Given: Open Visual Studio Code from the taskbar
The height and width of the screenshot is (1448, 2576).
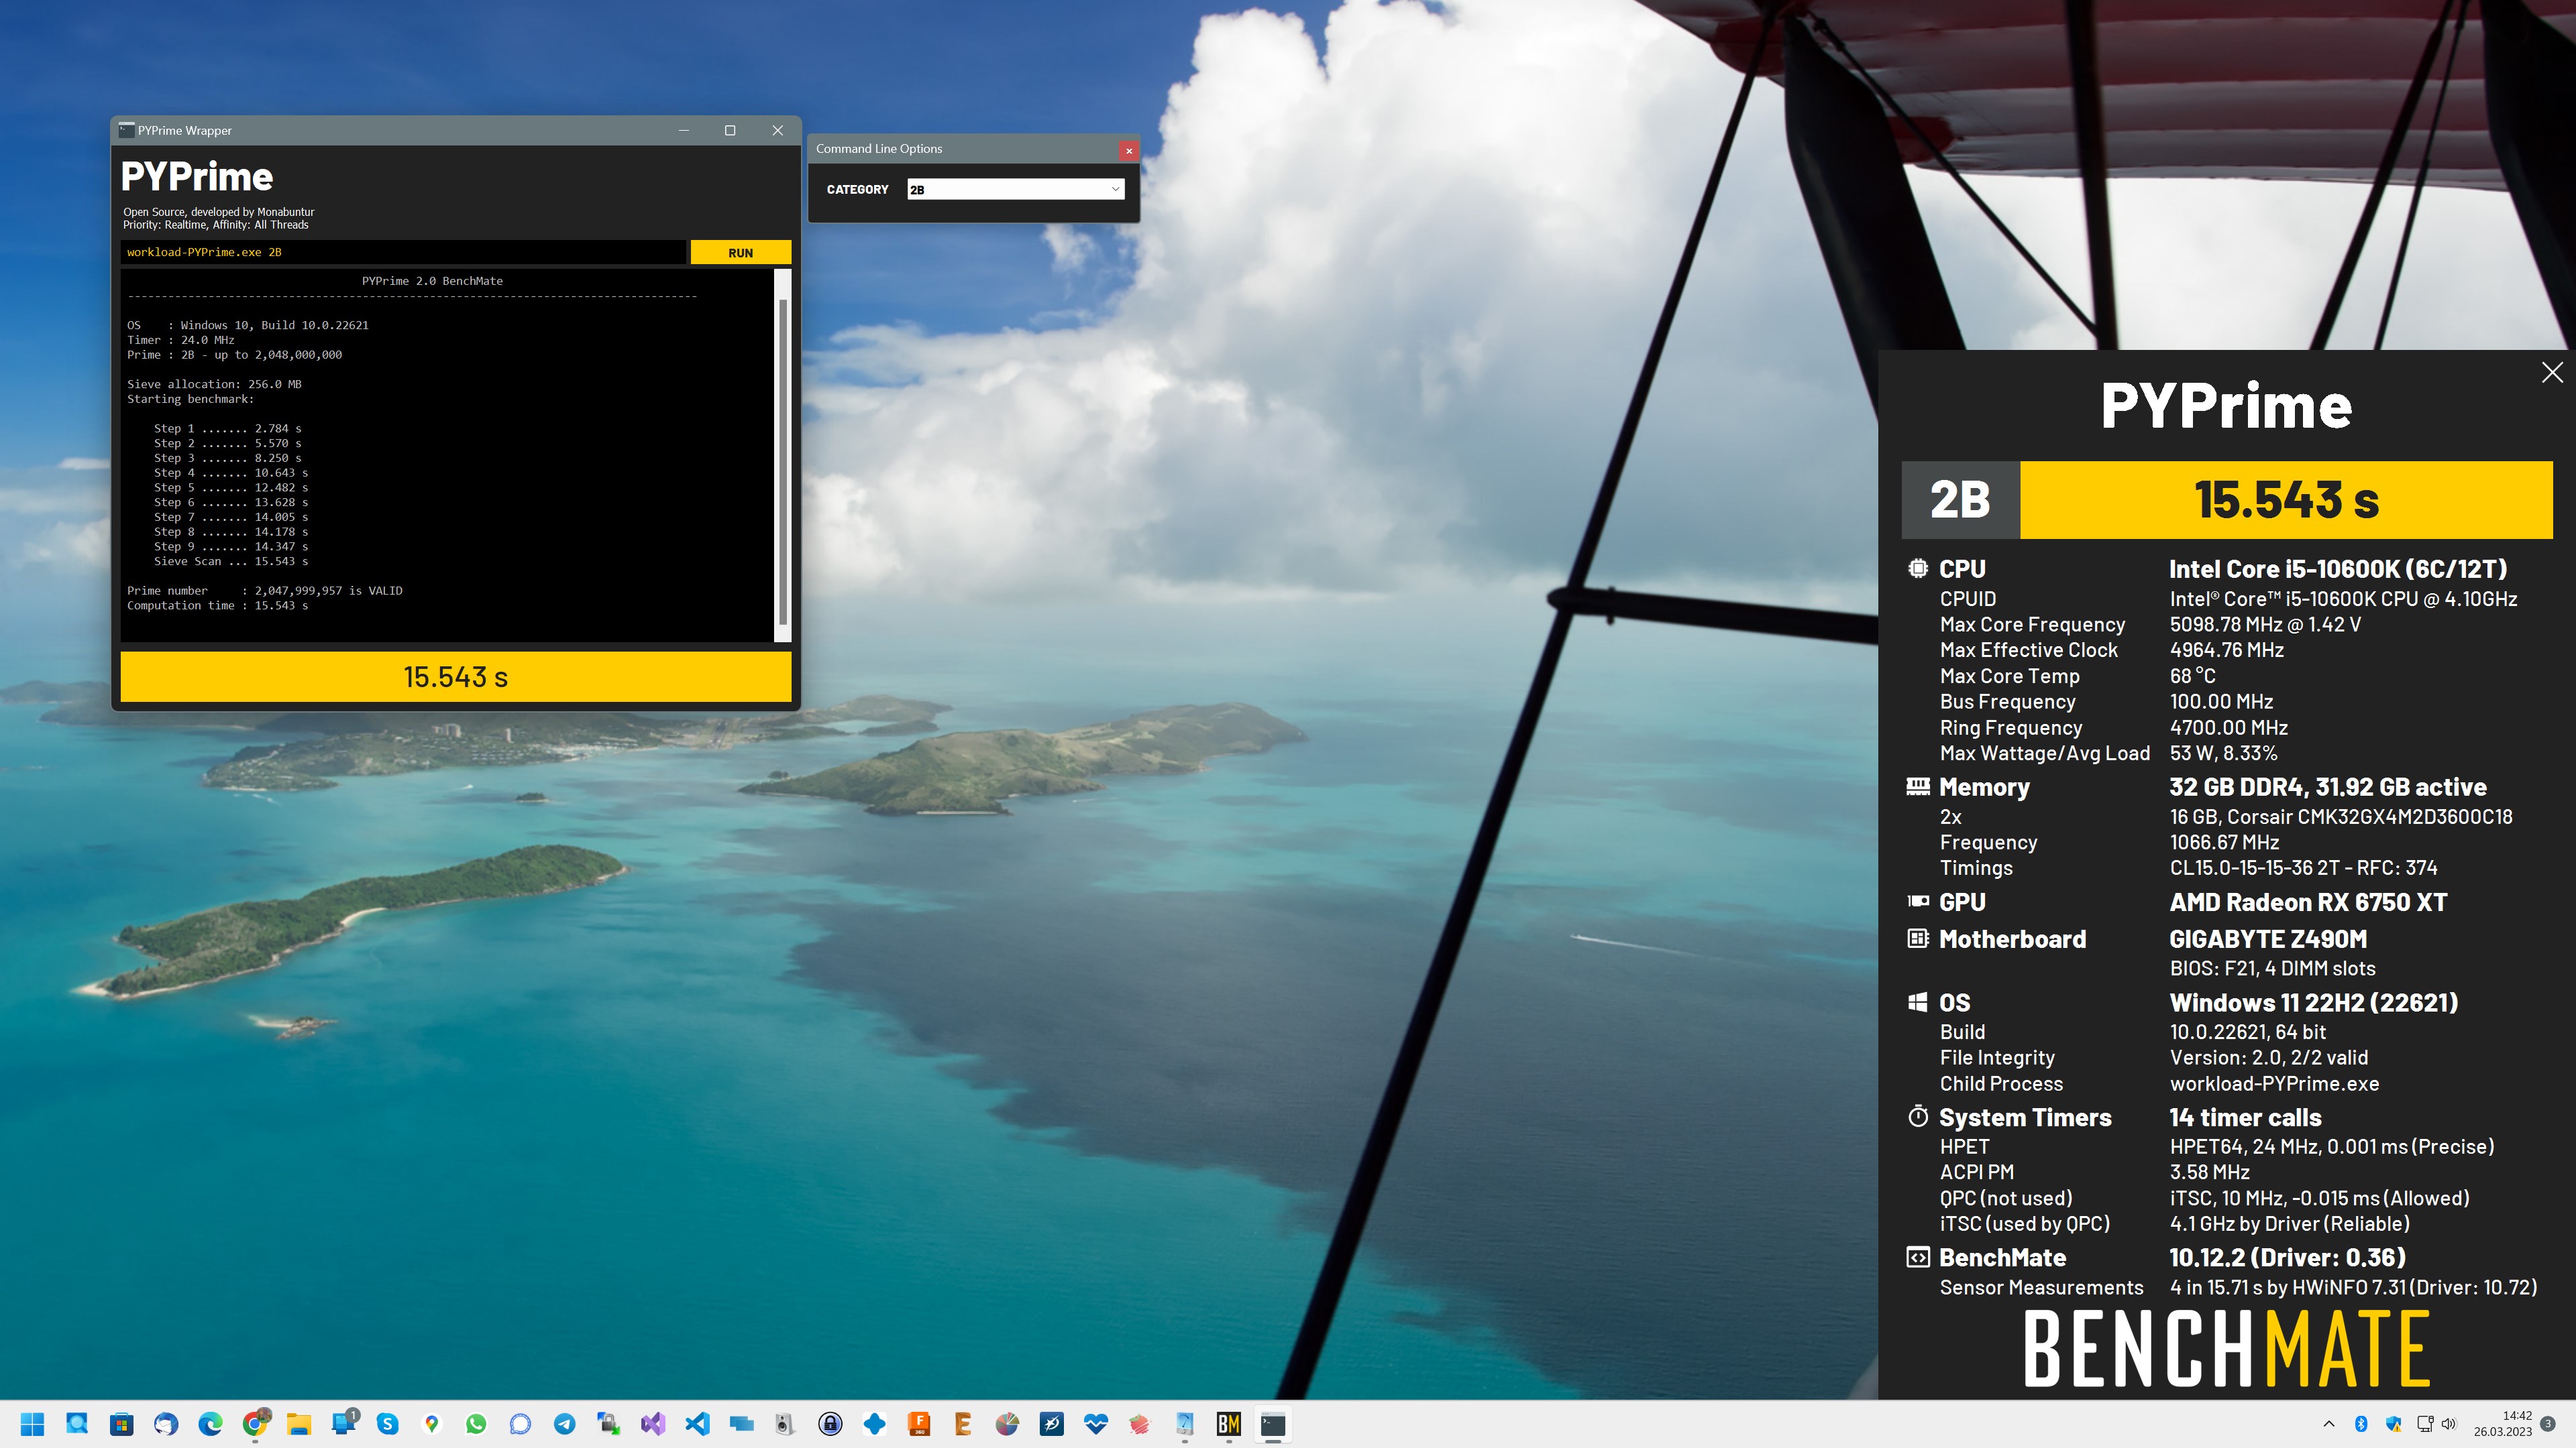Looking at the screenshot, I should [x=698, y=1424].
